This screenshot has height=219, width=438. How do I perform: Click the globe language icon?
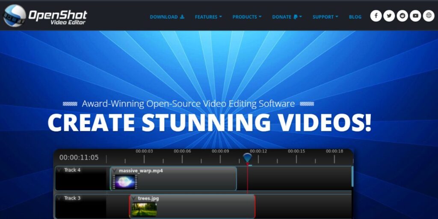[x=429, y=16]
